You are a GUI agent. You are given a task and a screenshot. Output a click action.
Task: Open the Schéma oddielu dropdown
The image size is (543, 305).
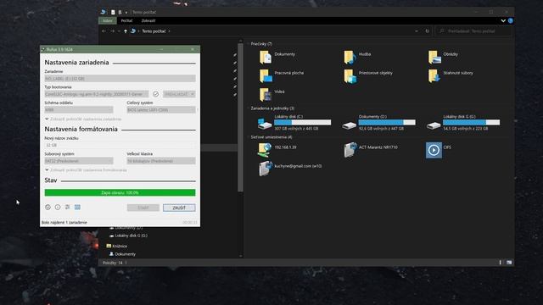(x=79, y=110)
